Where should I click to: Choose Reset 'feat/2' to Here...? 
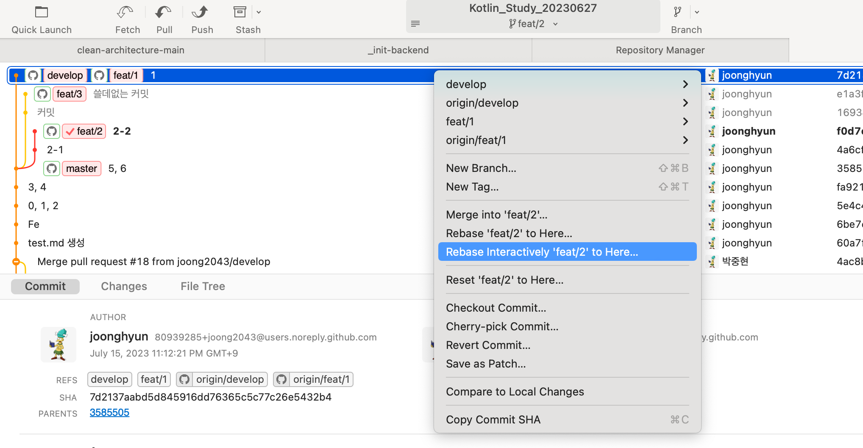[567, 280]
